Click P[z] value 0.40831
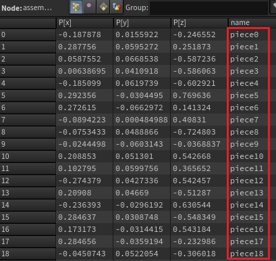Screen dimensions: 276x261 click(x=190, y=120)
